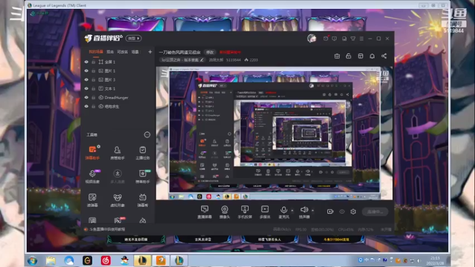Screen dimensions: 475x267
Task: Click the user avatar in title bar
Action: click(312, 39)
